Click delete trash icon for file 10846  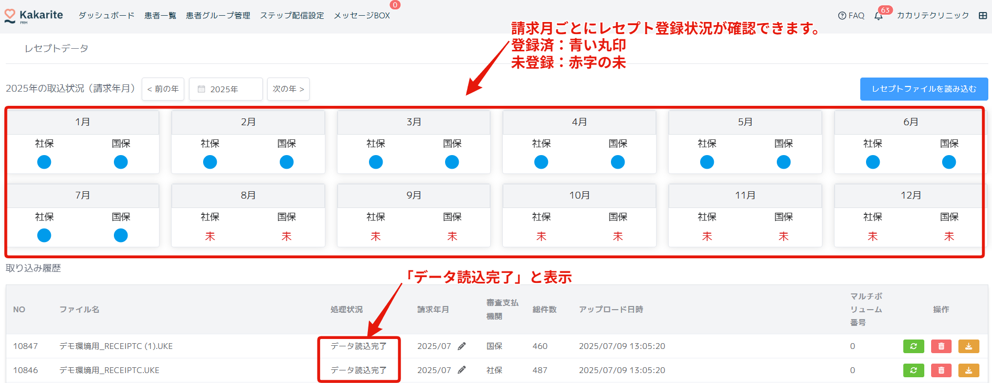tap(941, 370)
